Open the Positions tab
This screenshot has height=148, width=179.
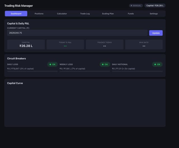tap(39, 14)
